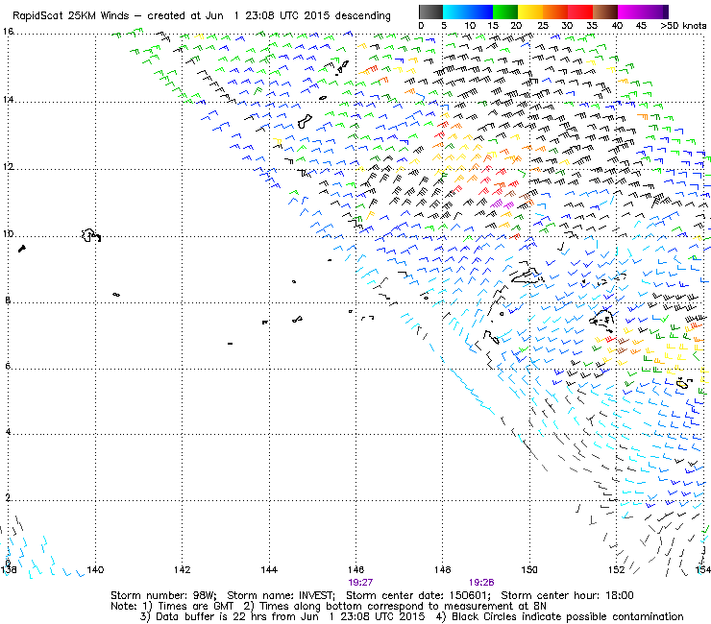Pick the red 30-35 knots legend swatch

click(x=580, y=12)
